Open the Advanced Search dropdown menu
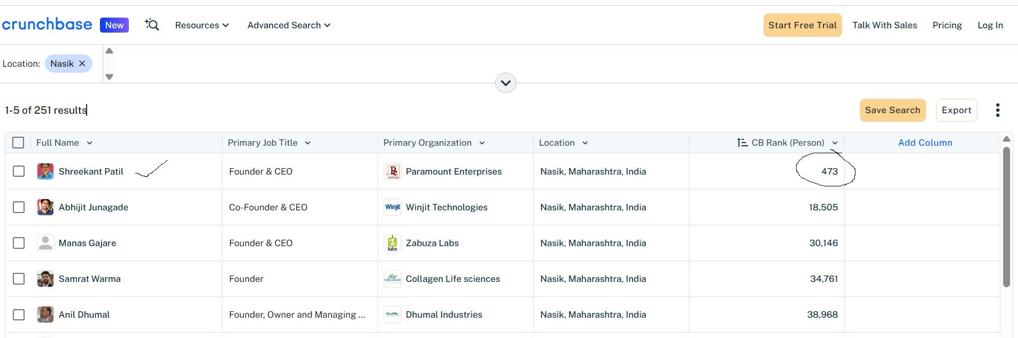This screenshot has width=1018, height=338. click(289, 25)
